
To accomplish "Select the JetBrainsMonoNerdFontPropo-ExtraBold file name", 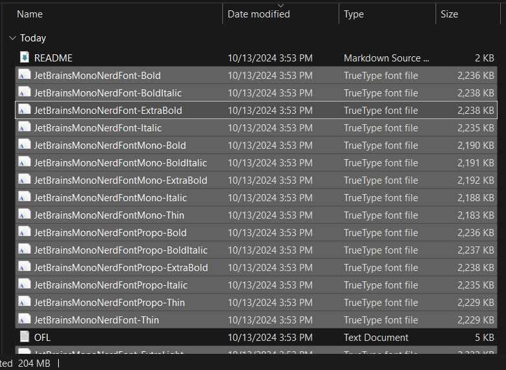I will 121,268.
